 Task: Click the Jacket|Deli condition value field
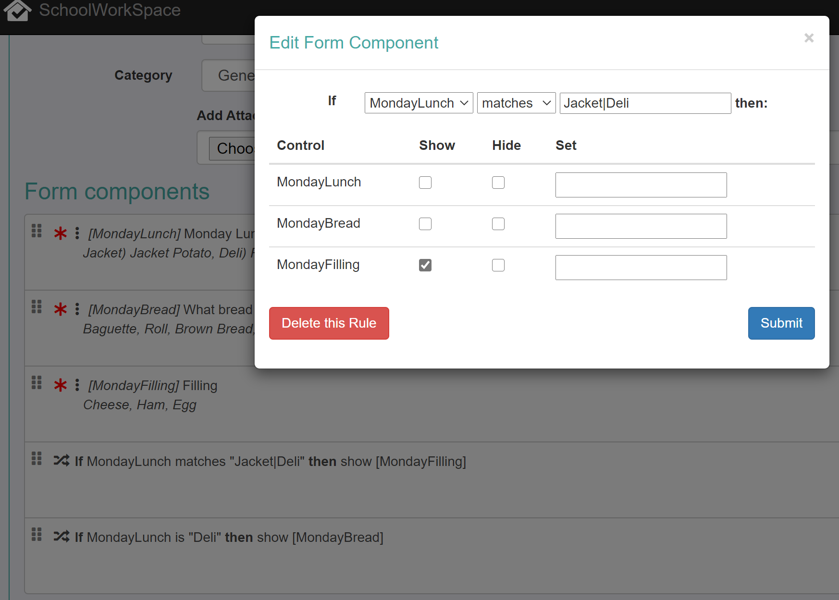pos(645,103)
